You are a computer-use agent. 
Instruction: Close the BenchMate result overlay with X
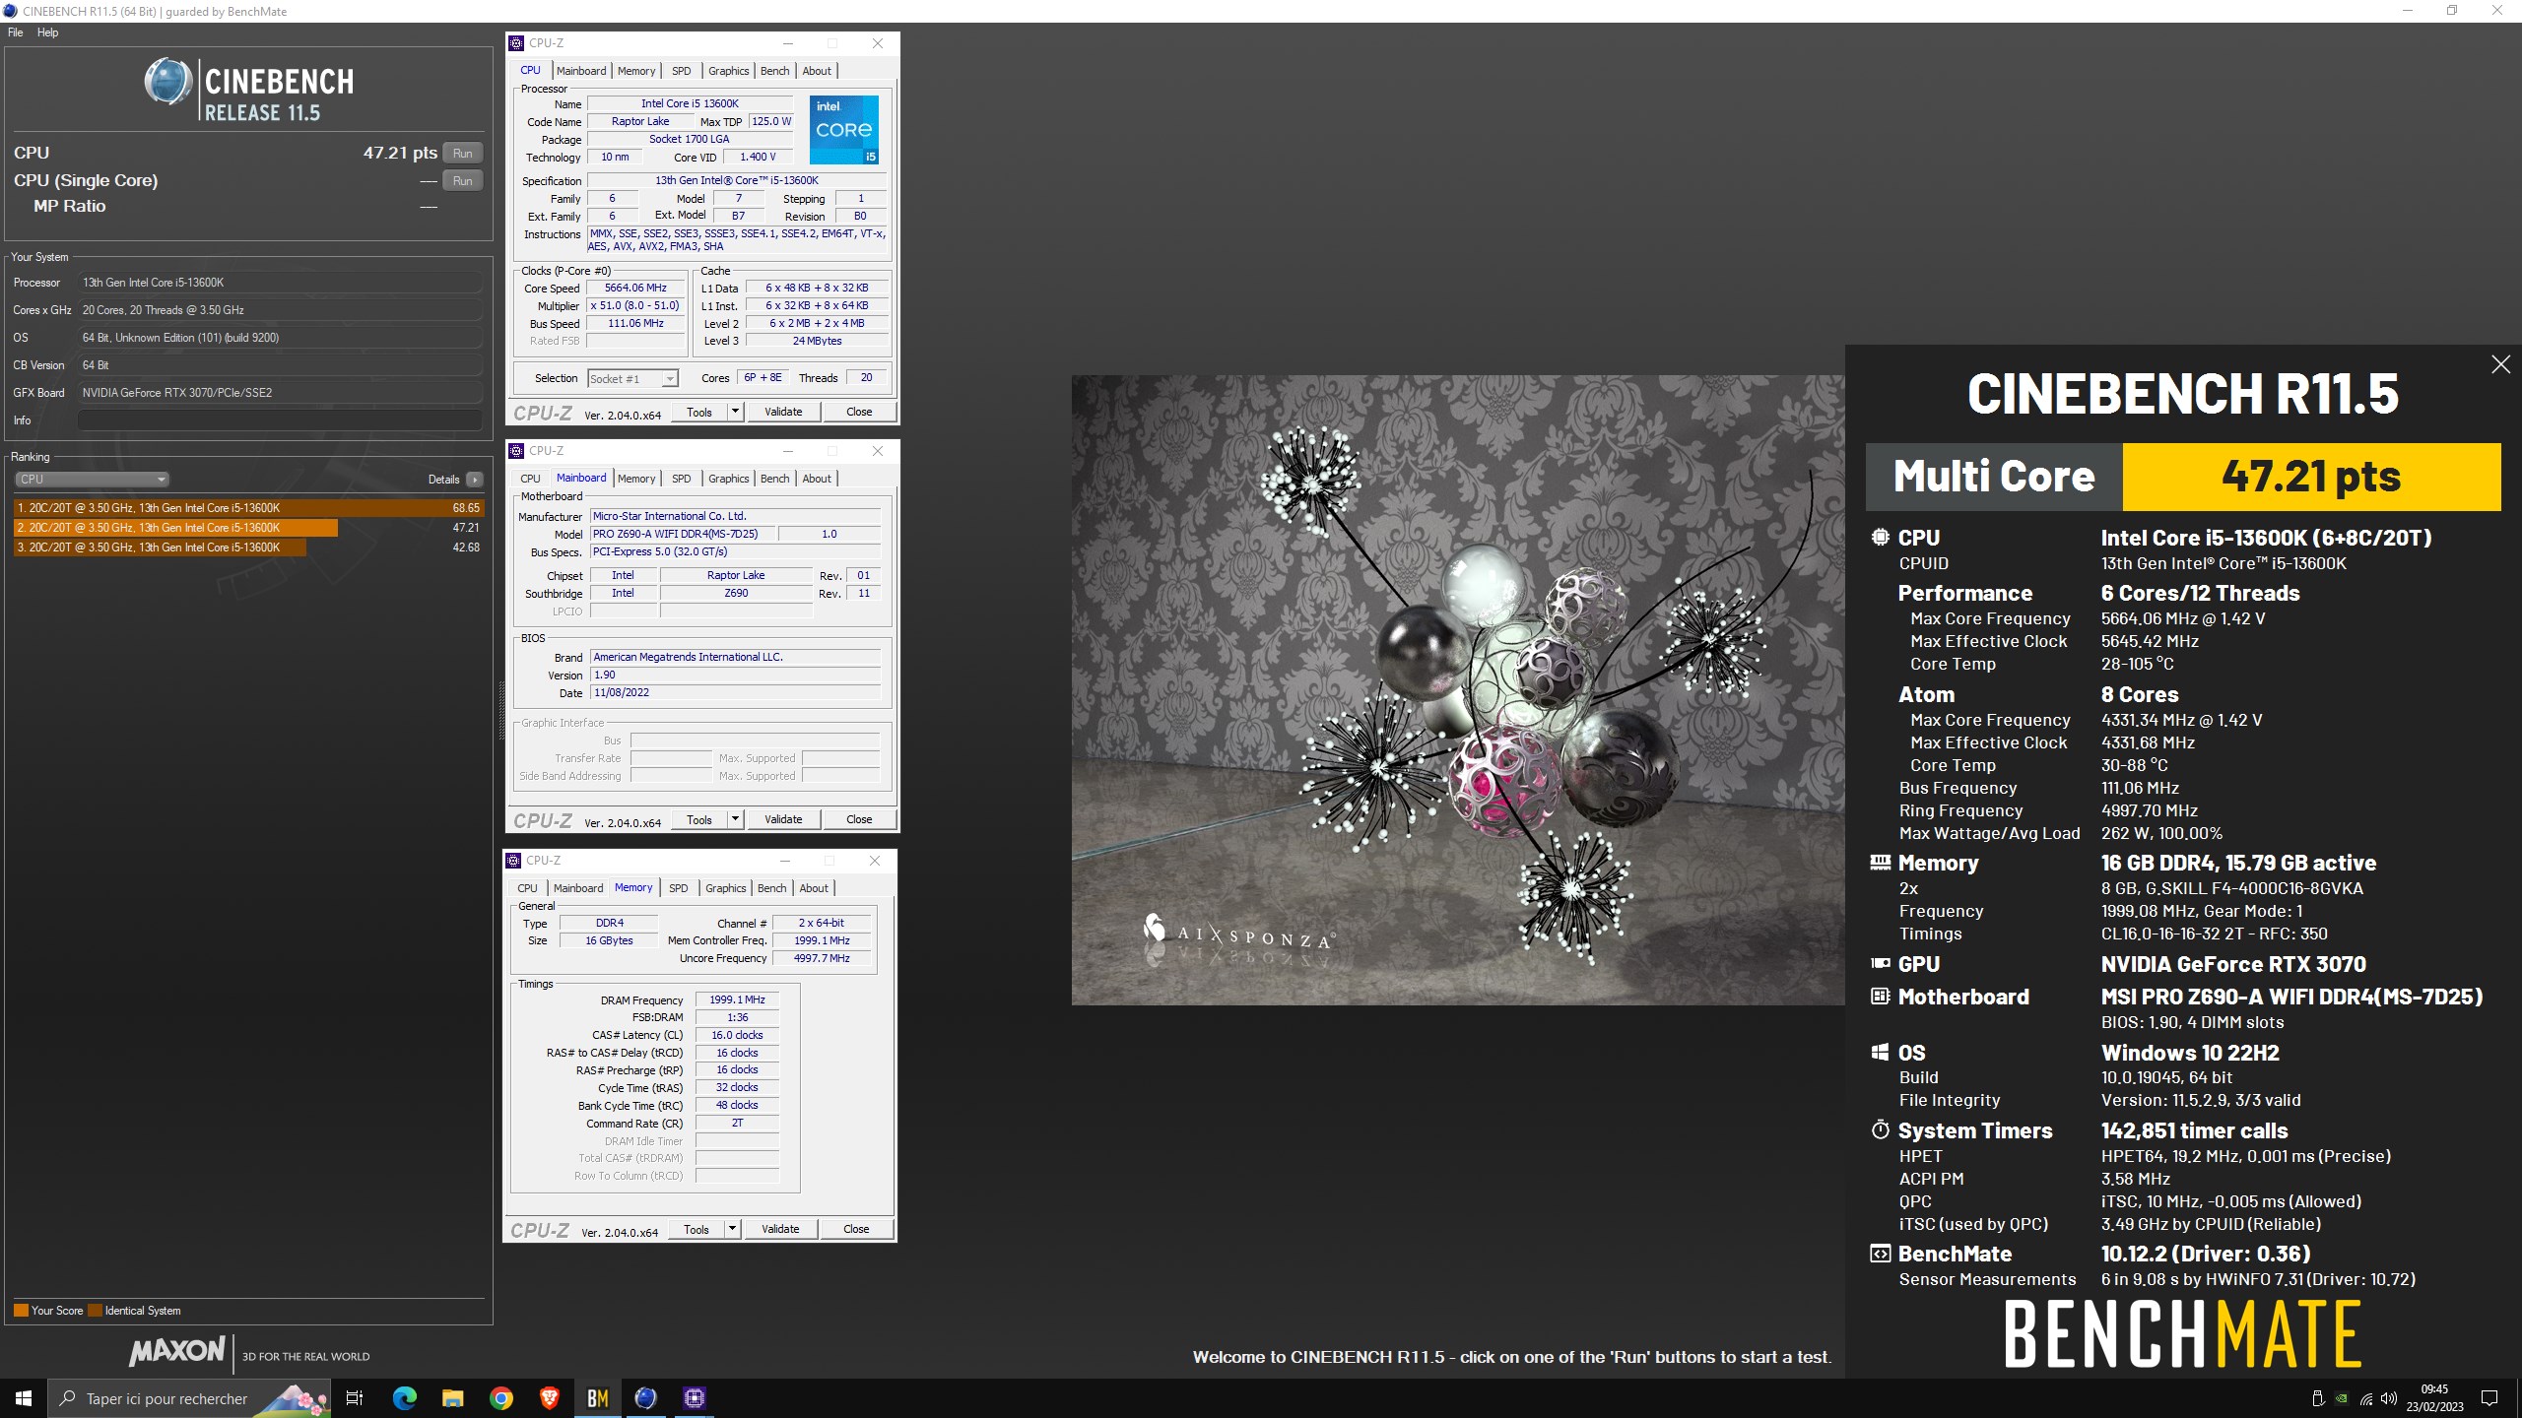pyautogui.click(x=2500, y=364)
